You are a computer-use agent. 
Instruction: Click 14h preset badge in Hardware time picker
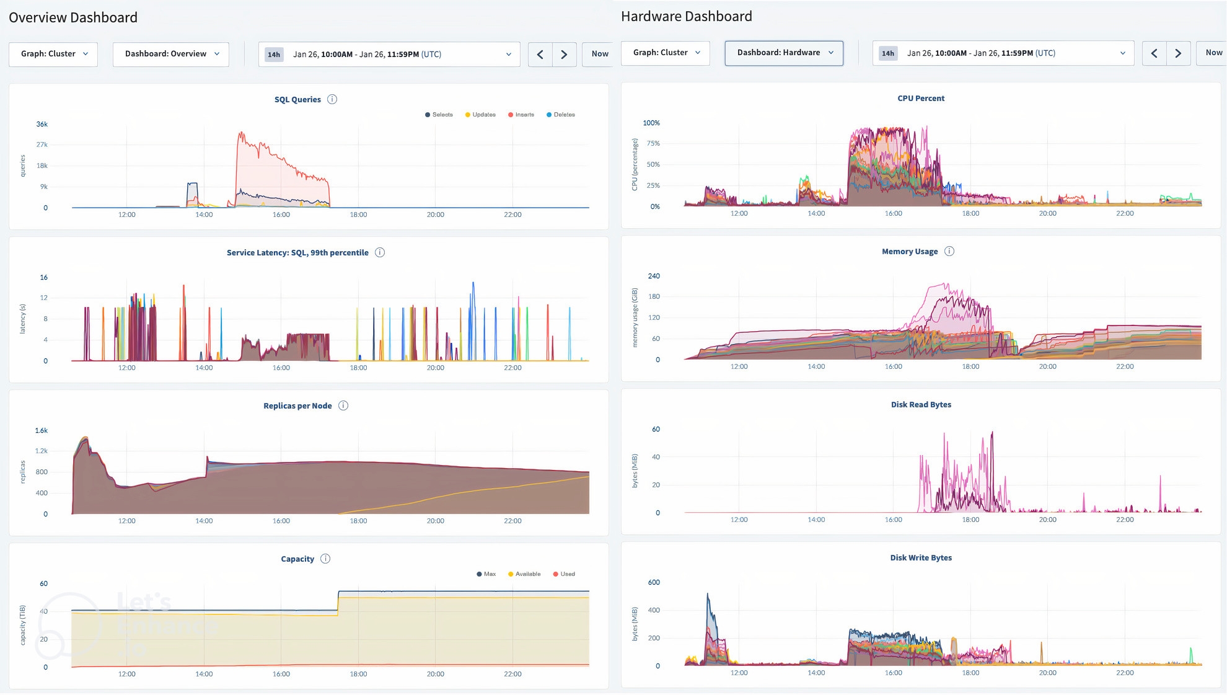[888, 53]
